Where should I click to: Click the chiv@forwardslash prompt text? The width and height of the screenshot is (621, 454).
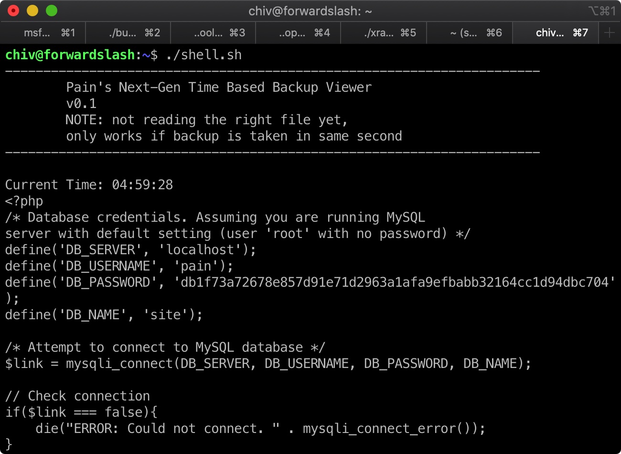(70, 55)
